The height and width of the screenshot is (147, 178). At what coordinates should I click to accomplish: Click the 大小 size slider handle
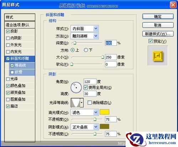(x=103, y=57)
